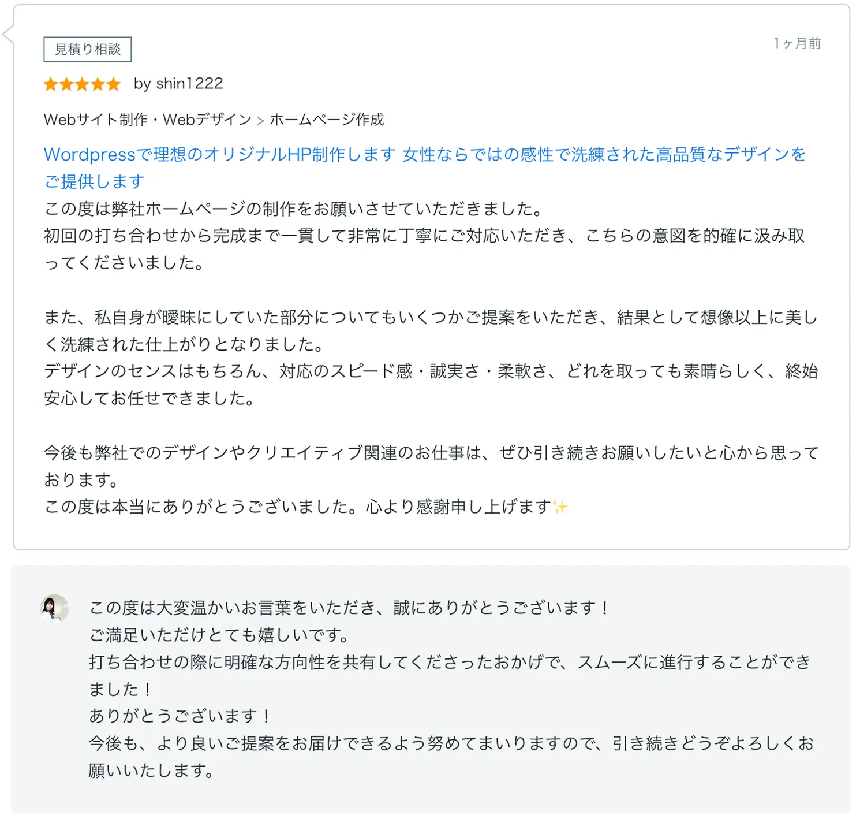This screenshot has height=826, width=860.
Task: Click the breadcrumb chevron before ホームページ作成
Action: [261, 121]
